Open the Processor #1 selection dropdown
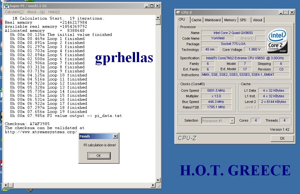 232,121
